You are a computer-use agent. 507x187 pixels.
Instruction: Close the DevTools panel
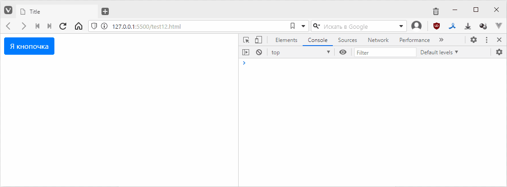click(499, 40)
